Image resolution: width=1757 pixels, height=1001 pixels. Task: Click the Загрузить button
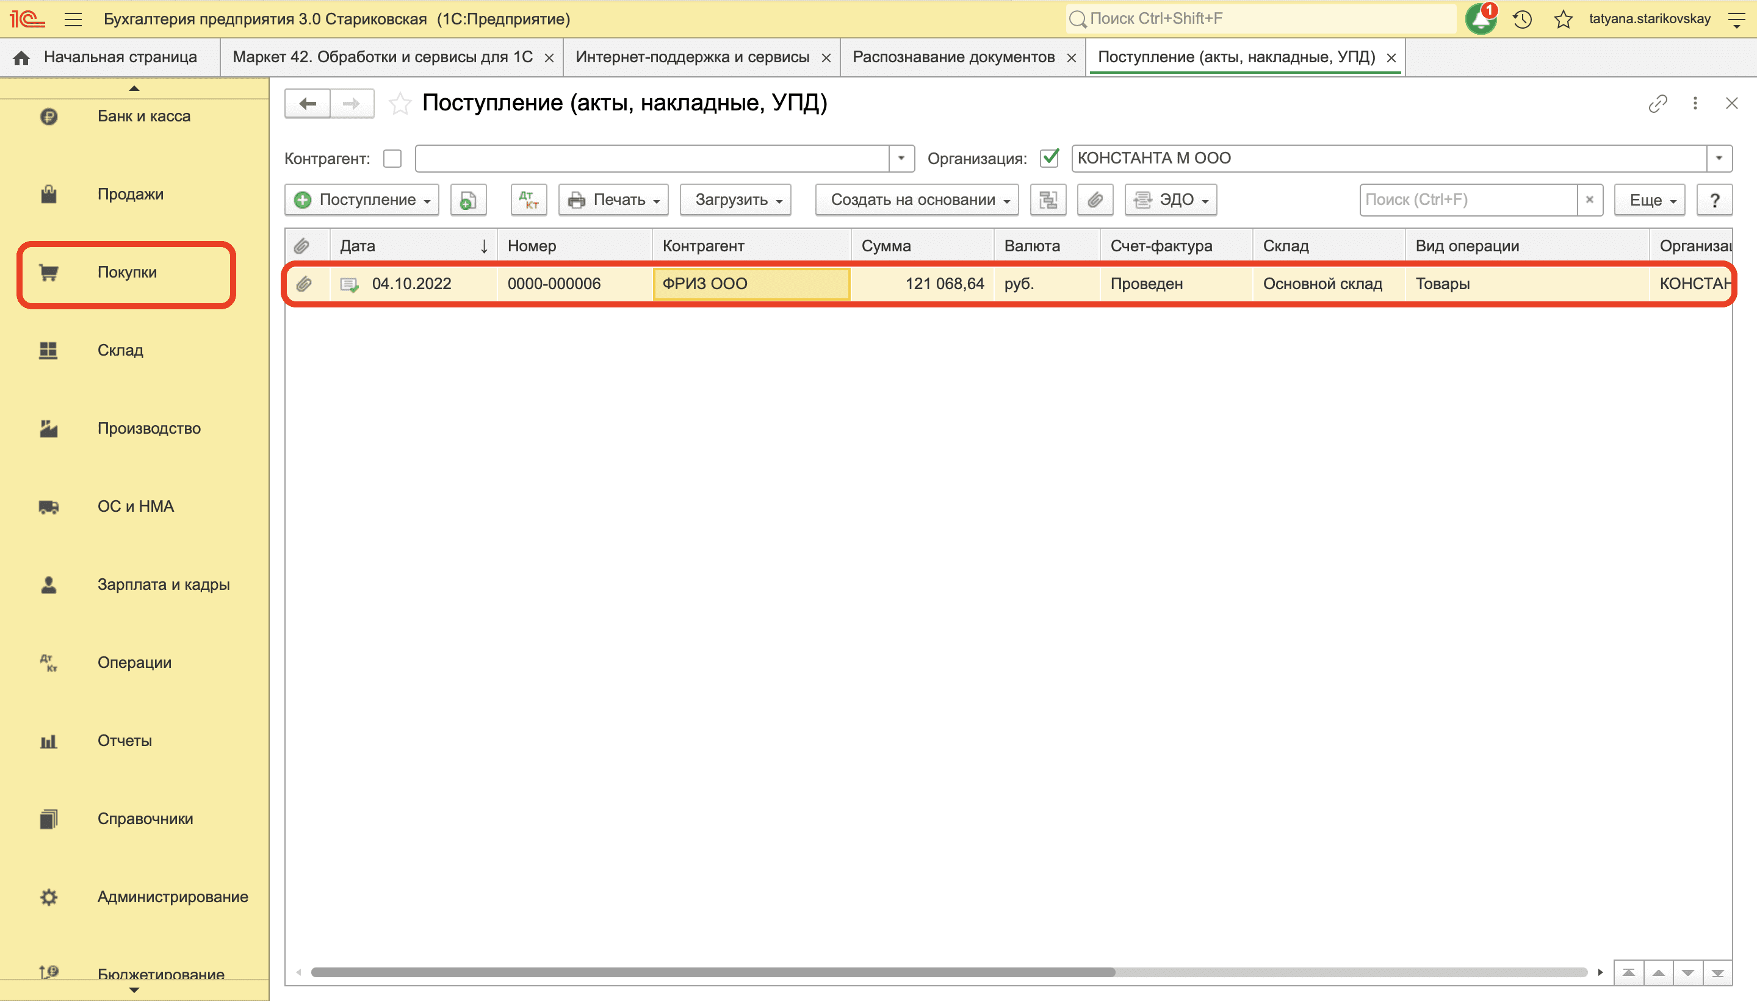coord(735,199)
